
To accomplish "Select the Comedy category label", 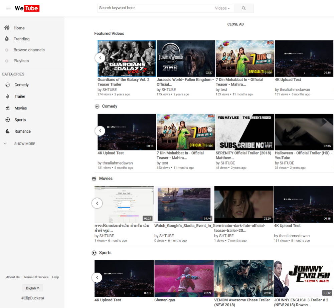I will (x=21, y=85).
